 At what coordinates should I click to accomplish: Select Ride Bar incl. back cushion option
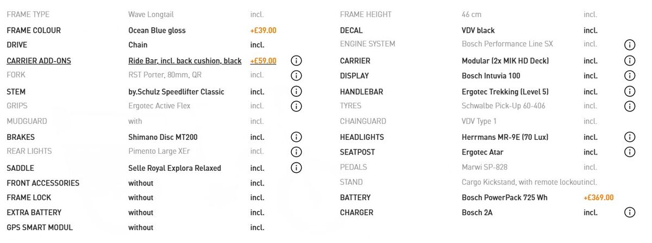click(185, 61)
